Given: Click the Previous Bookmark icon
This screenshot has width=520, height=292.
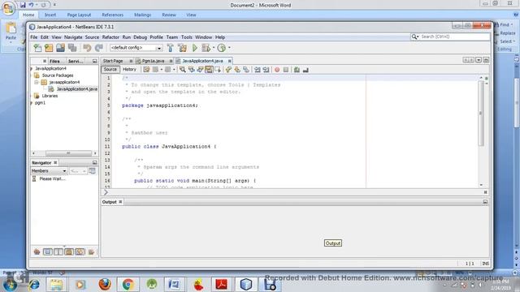Looking at the screenshot, I should coord(228,70).
